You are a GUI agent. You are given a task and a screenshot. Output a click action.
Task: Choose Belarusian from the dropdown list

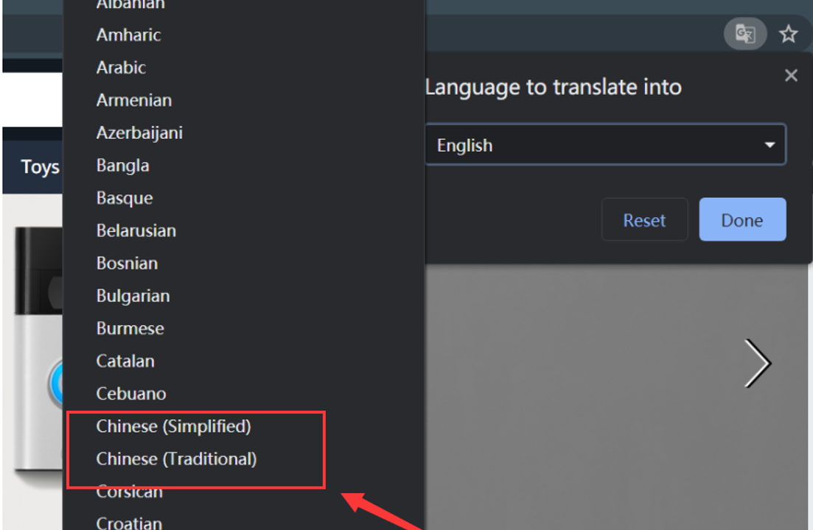[136, 230]
